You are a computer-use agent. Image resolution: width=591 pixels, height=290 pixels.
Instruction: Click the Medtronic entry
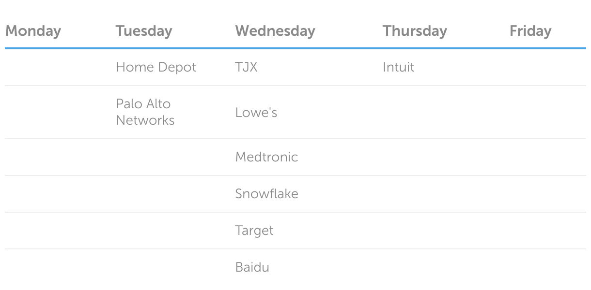pyautogui.click(x=266, y=157)
